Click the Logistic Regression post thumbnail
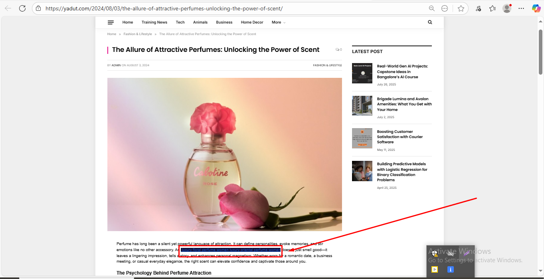The image size is (544, 279). (362, 171)
